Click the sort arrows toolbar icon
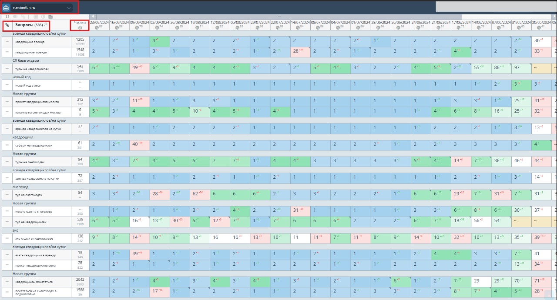The height and width of the screenshot is (300, 557). point(7,17)
